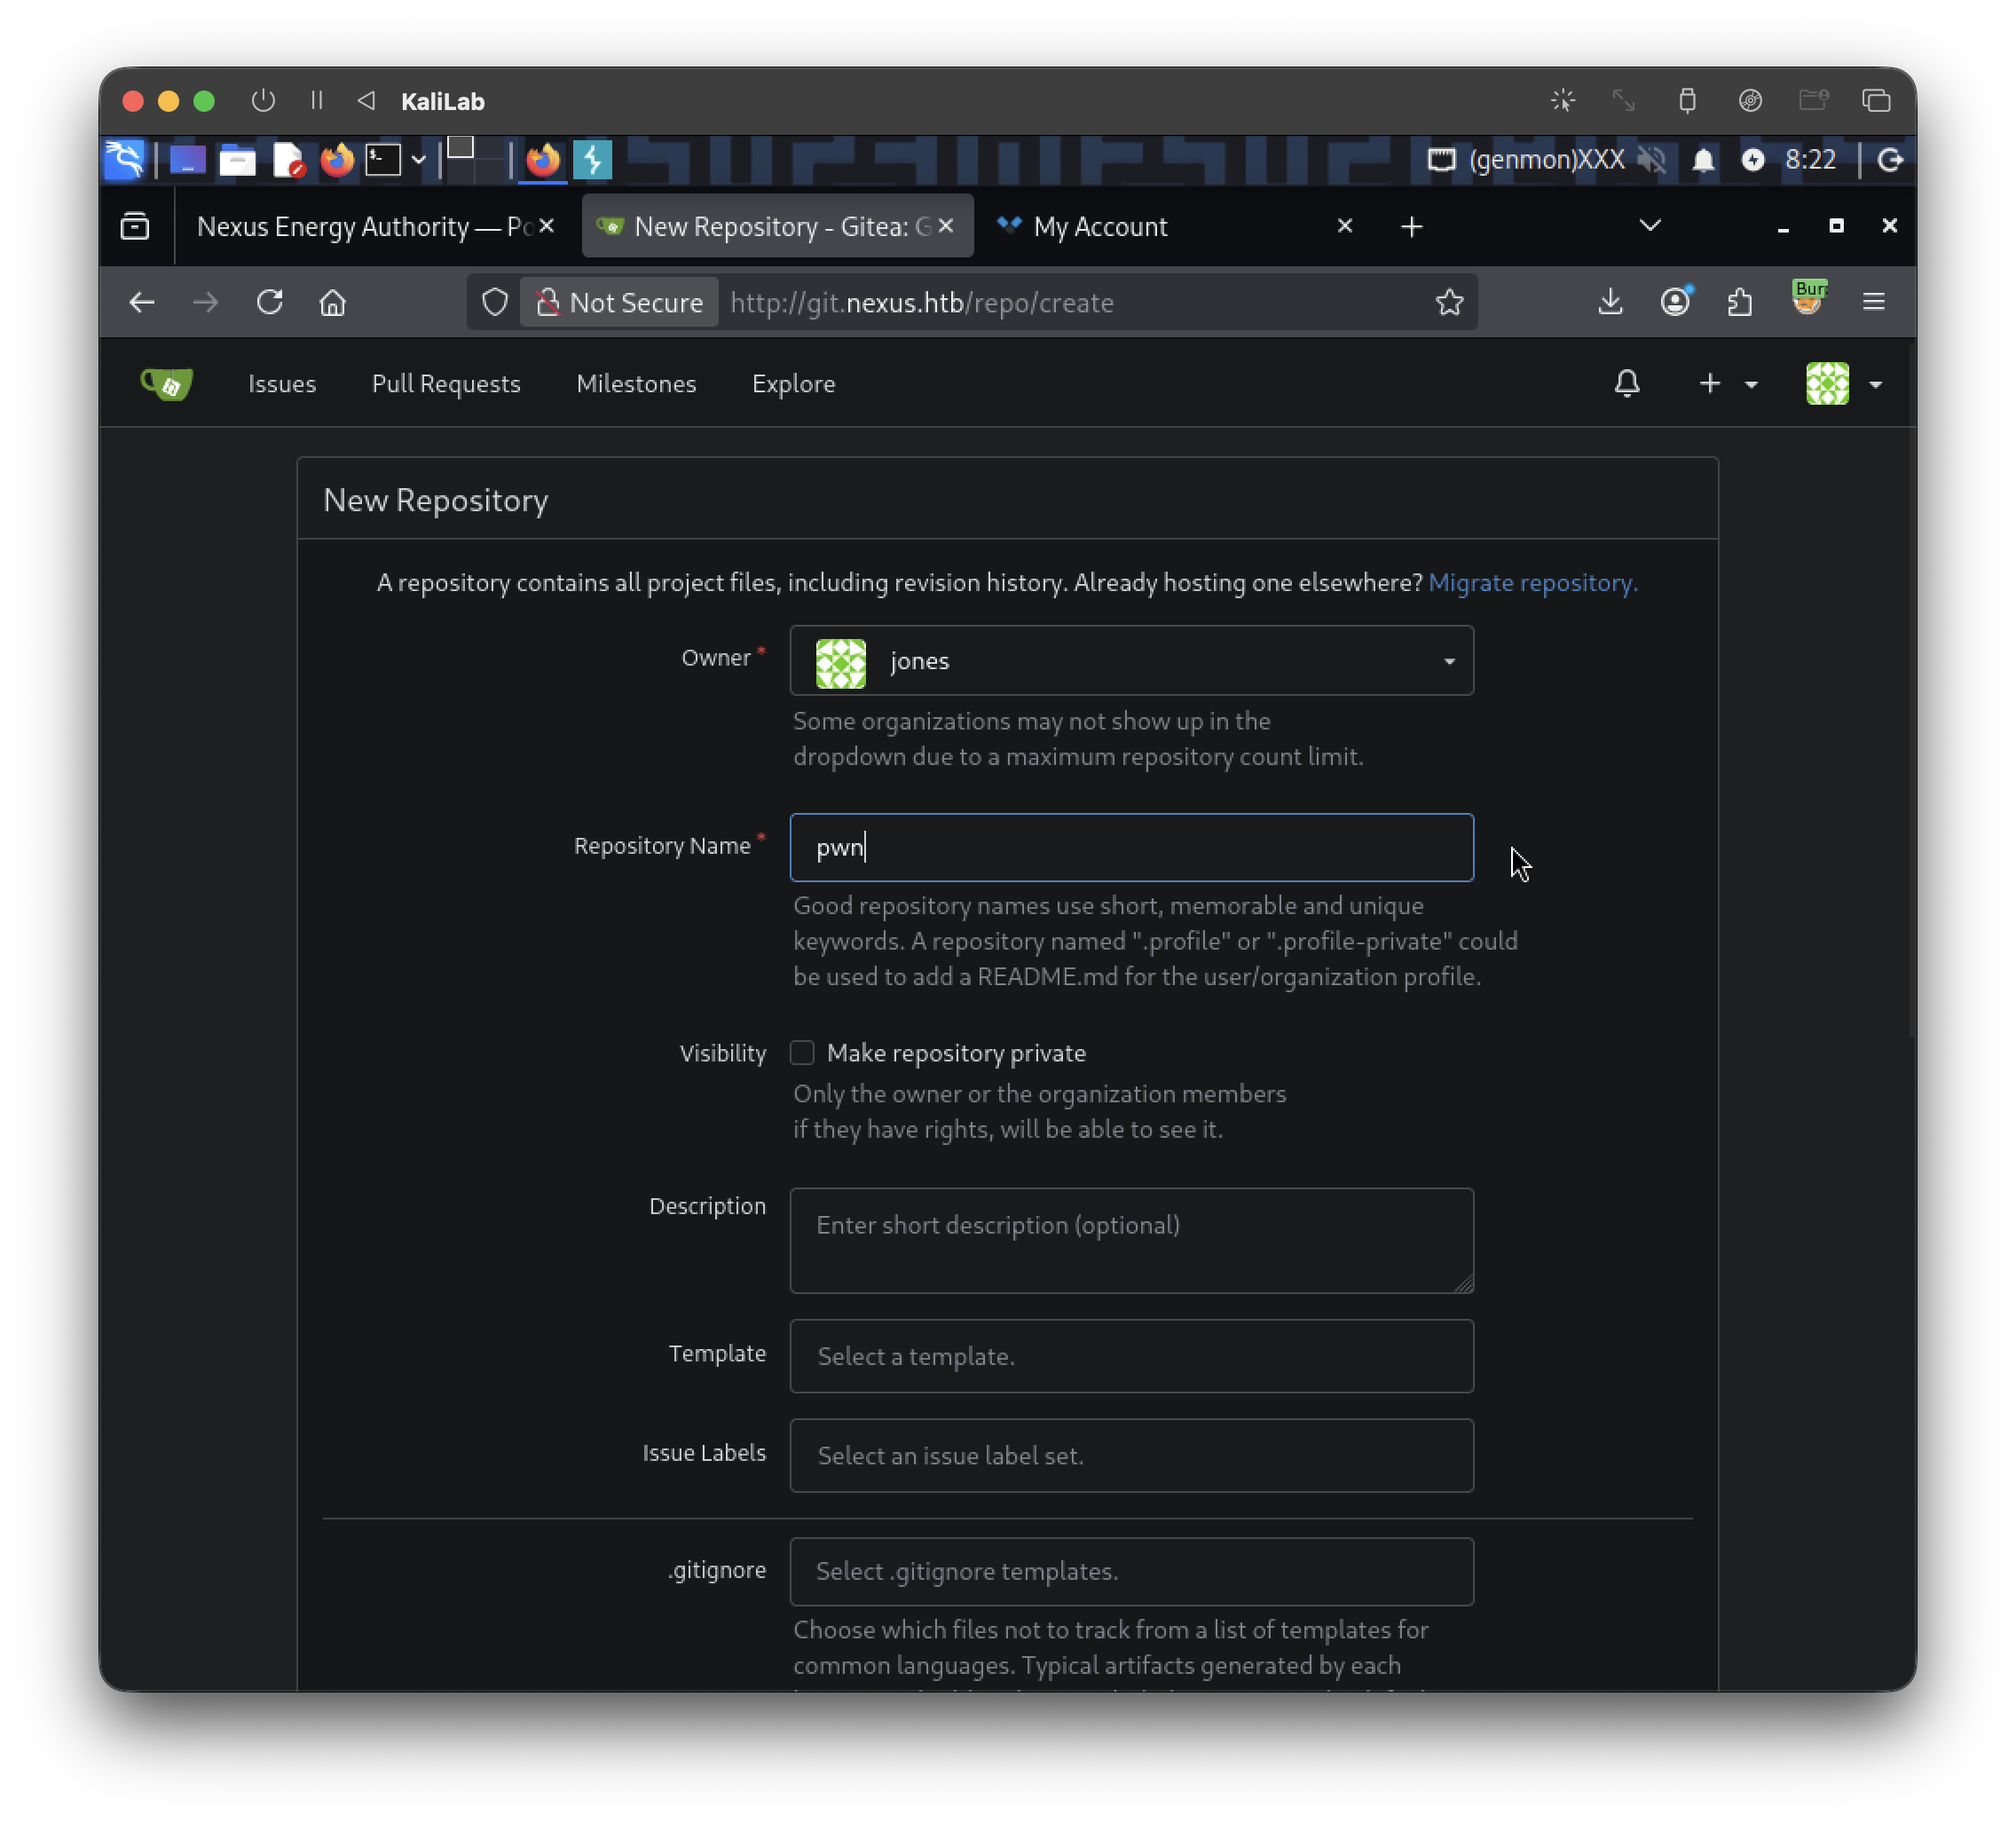The width and height of the screenshot is (2016, 1823).
Task: Expand terminal launcher dropdown arrow
Action: click(419, 160)
